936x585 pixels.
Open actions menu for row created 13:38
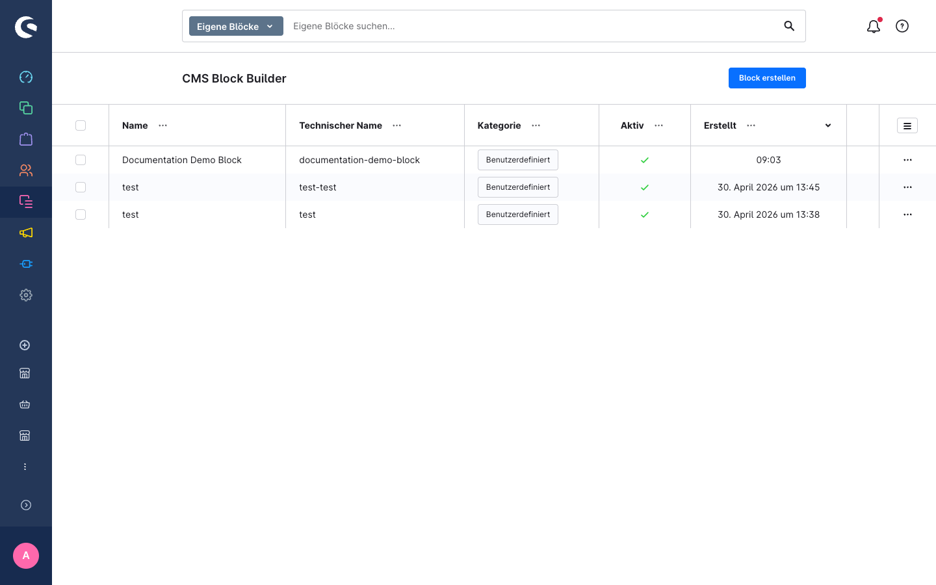pyautogui.click(x=907, y=214)
